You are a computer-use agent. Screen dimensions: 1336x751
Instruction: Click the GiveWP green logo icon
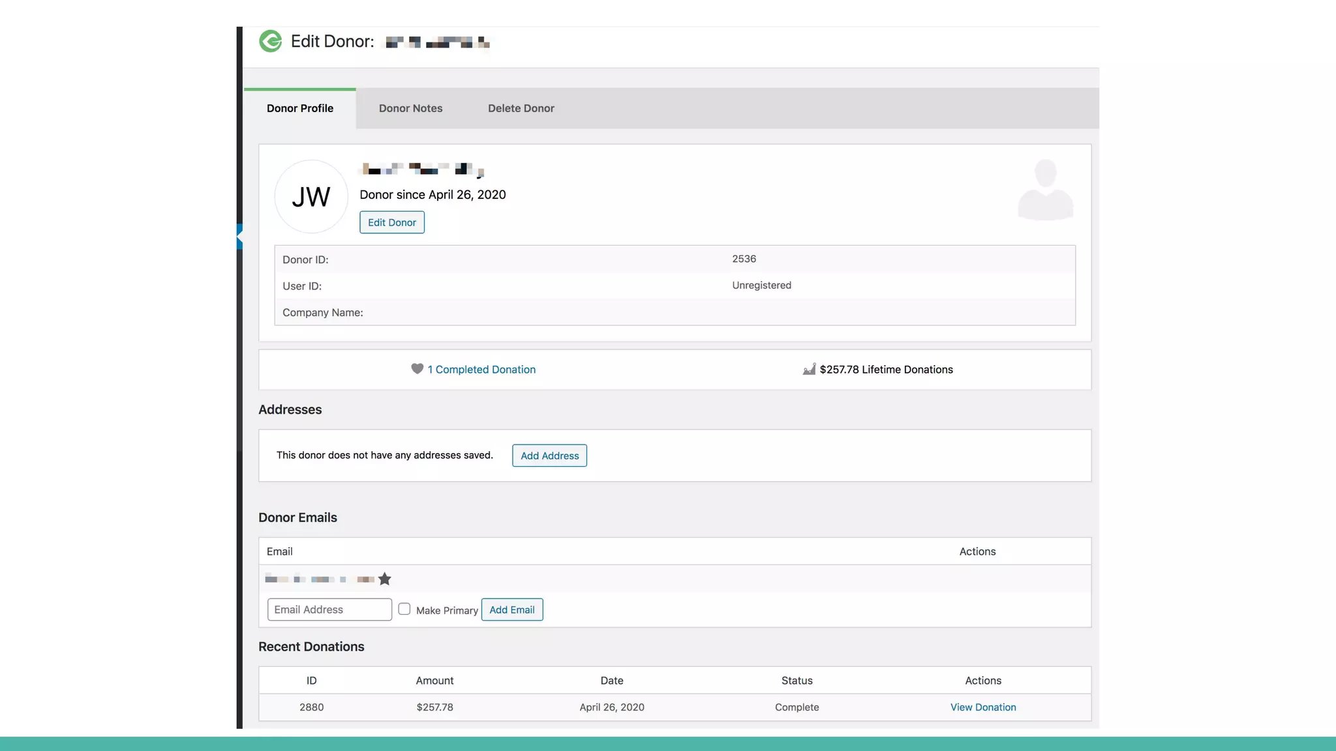[270, 41]
